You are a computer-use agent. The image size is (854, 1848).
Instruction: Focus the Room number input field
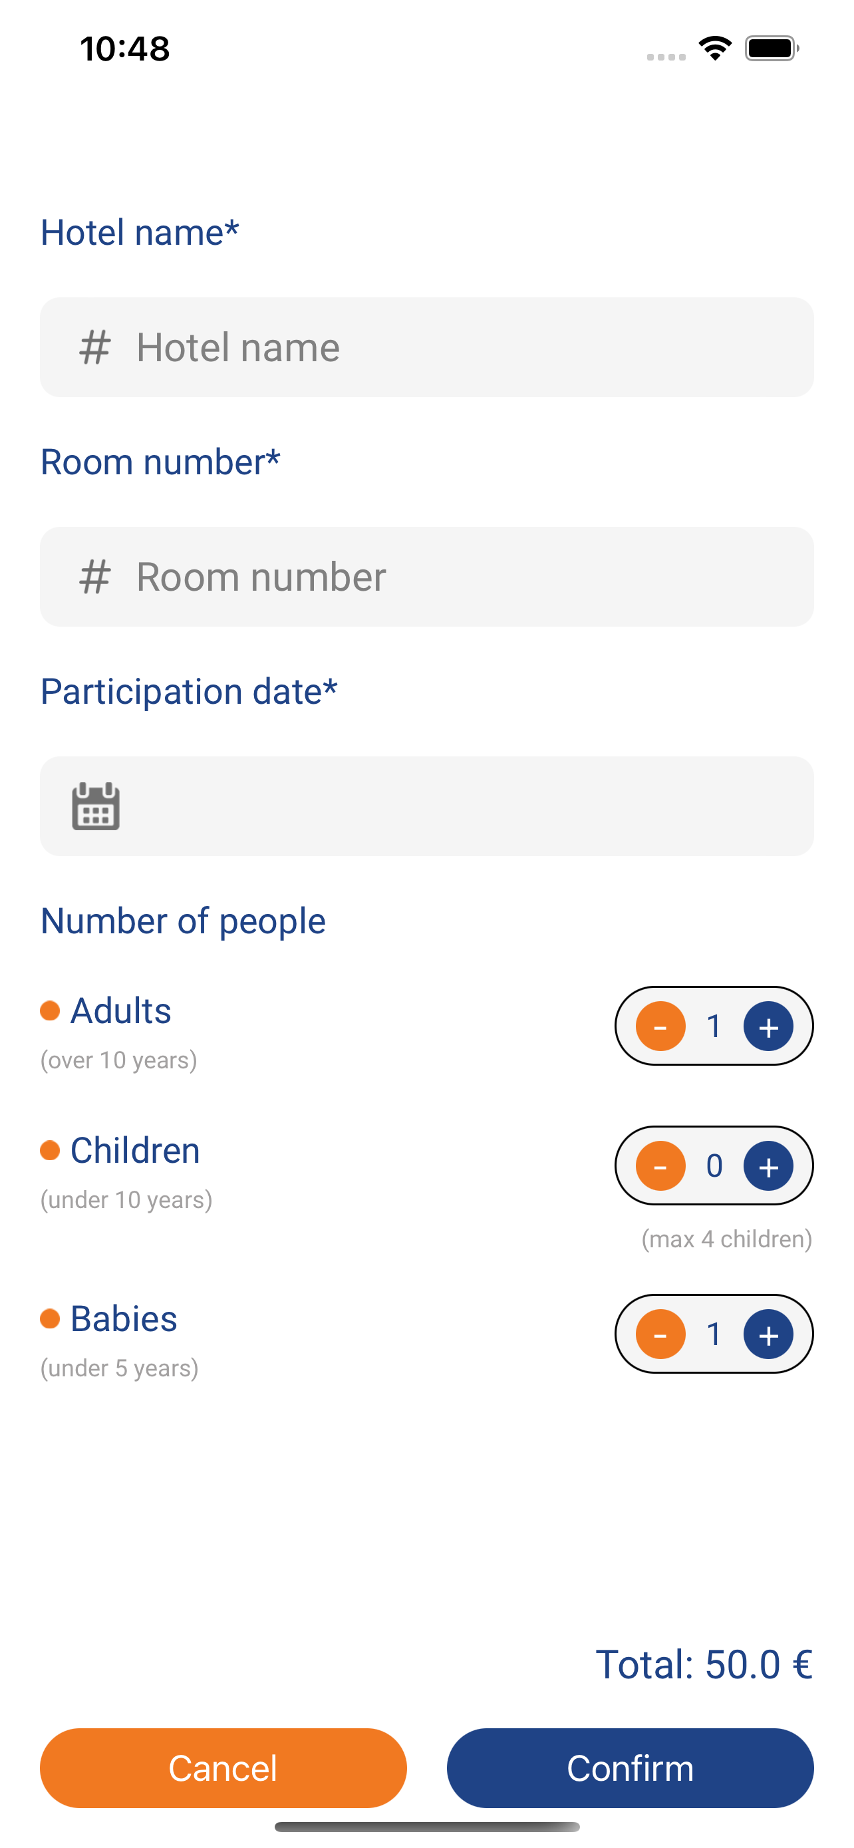click(426, 577)
